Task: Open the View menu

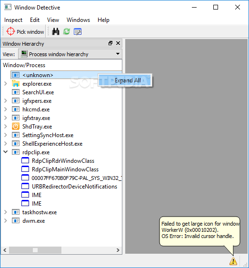Action: pos(53,20)
